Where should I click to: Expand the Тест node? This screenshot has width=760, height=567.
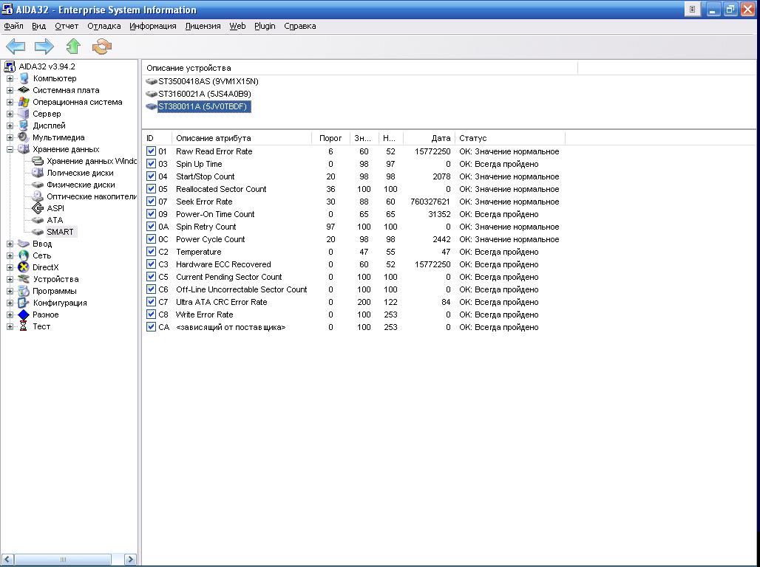[10, 327]
